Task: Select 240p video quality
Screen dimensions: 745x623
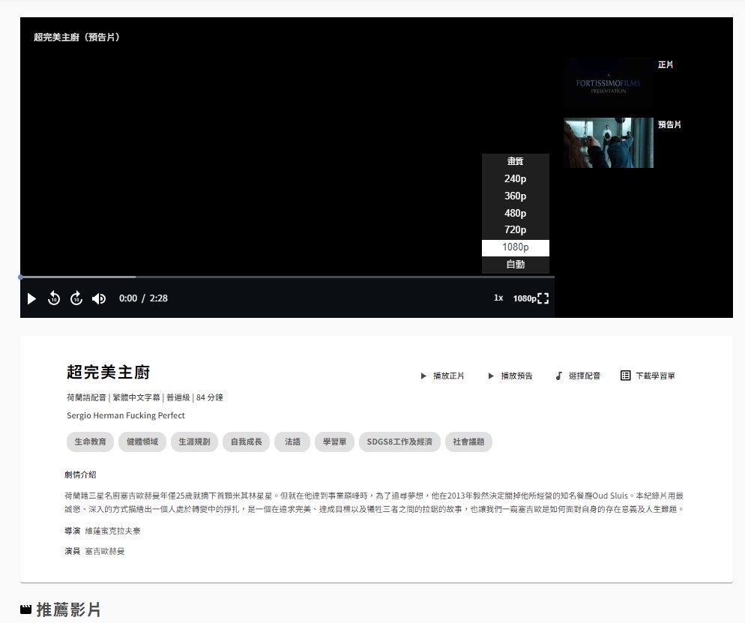Action: tap(516, 178)
